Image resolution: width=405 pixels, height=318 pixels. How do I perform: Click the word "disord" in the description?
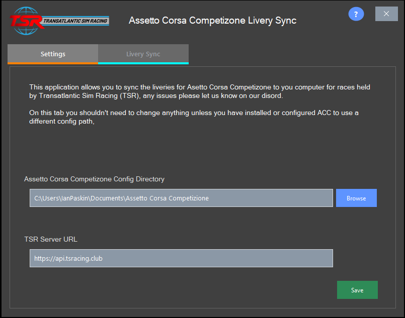tap(272, 95)
